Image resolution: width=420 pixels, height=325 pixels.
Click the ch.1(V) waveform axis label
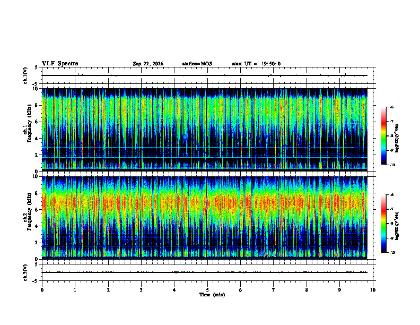[x=25, y=75]
